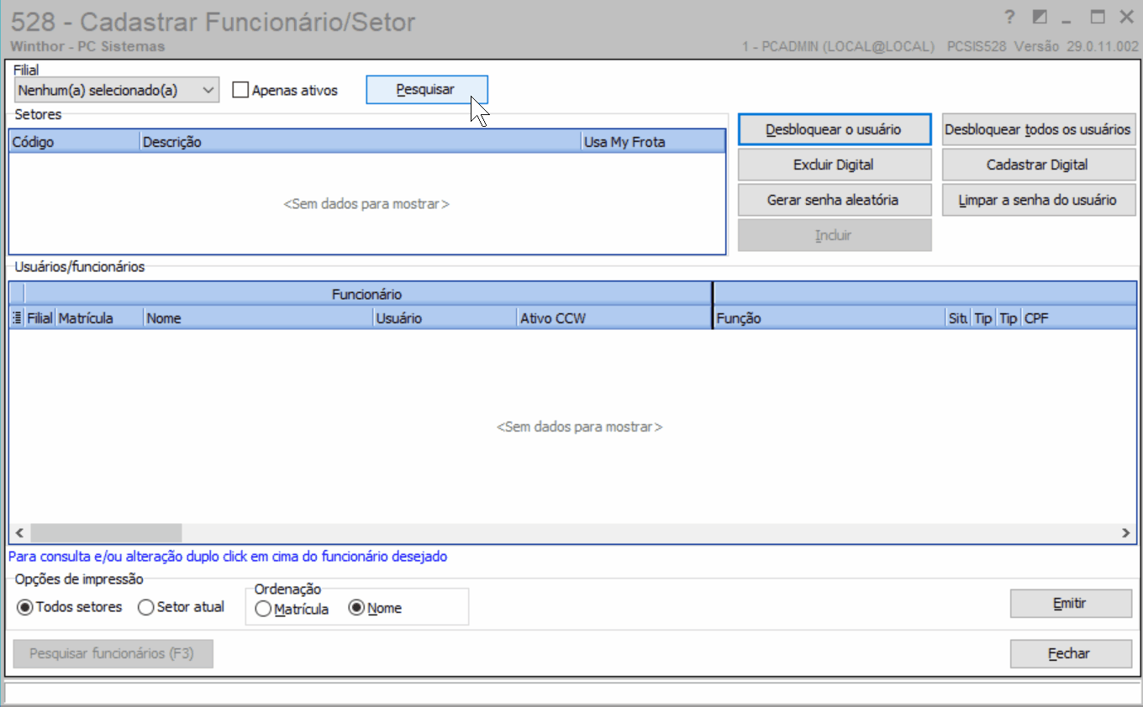Toggle the Apenas ativos checkbox
This screenshot has width=1143, height=707.
point(240,90)
